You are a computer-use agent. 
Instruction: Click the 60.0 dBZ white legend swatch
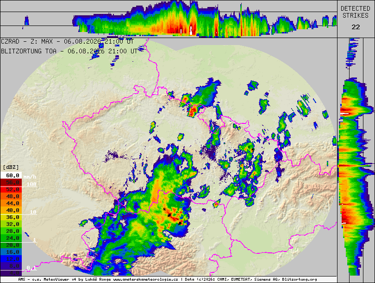click(11, 175)
